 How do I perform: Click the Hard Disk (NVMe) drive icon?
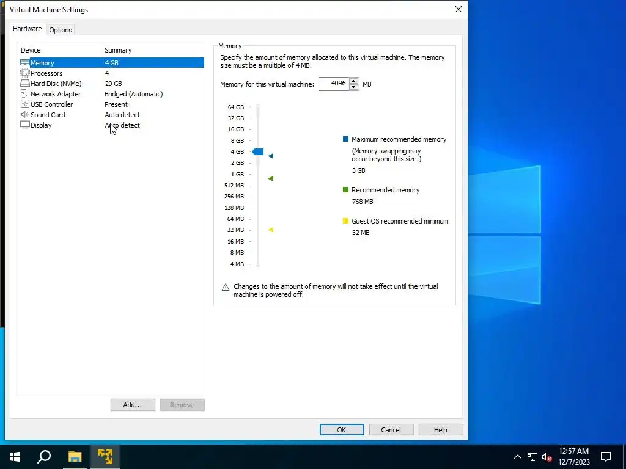(24, 83)
